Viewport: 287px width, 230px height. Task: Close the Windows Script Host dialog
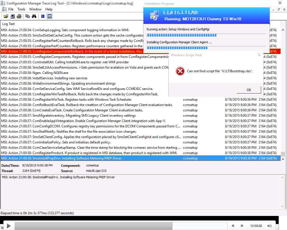pyautogui.click(x=259, y=55)
